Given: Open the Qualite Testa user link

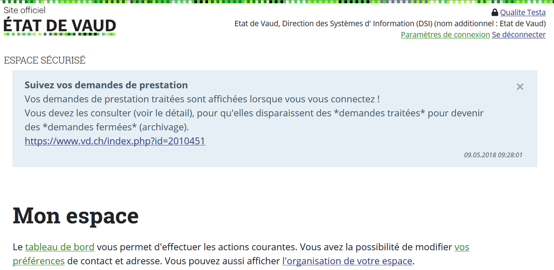Looking at the screenshot, I should coord(523,13).
